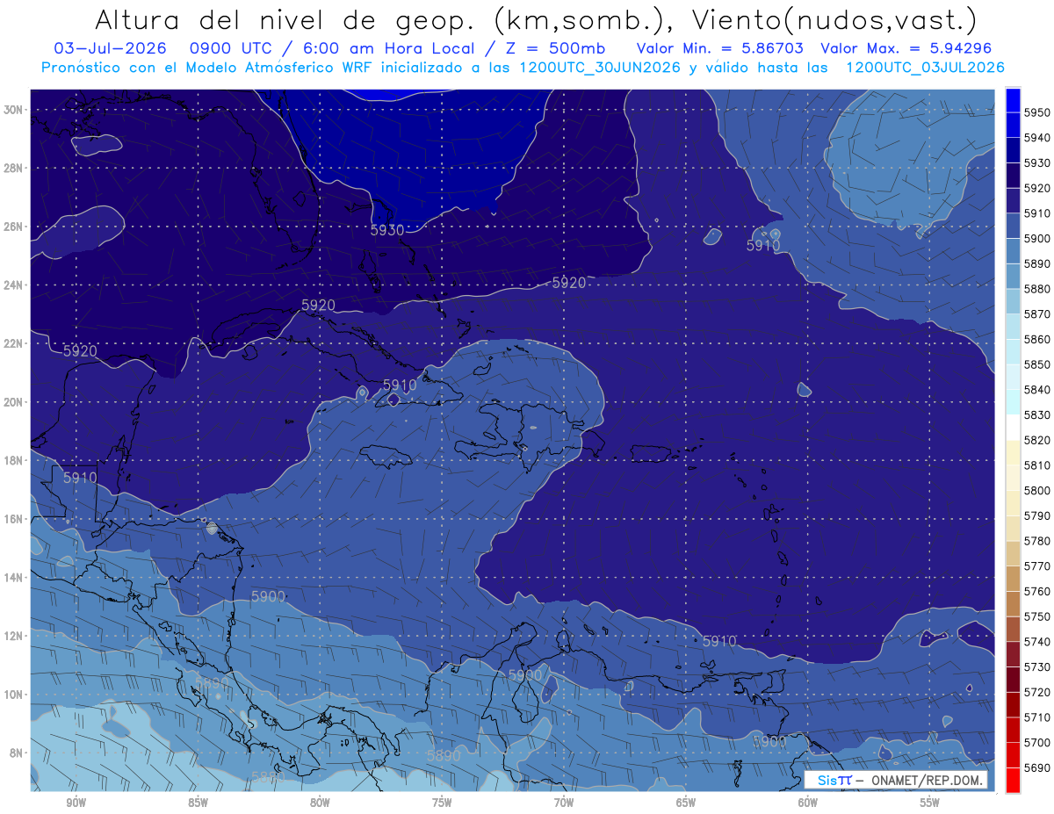The width and height of the screenshot is (1054, 814).
Task: Click the '5860' color scale label
Action: [1037, 339]
